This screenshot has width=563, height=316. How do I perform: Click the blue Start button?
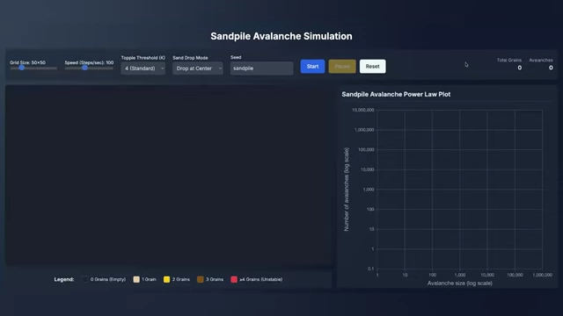coord(312,67)
